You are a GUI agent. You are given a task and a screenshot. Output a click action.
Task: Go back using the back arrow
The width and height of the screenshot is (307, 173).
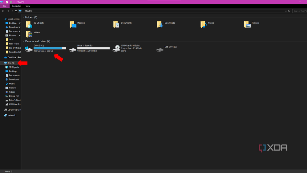coord(3,11)
